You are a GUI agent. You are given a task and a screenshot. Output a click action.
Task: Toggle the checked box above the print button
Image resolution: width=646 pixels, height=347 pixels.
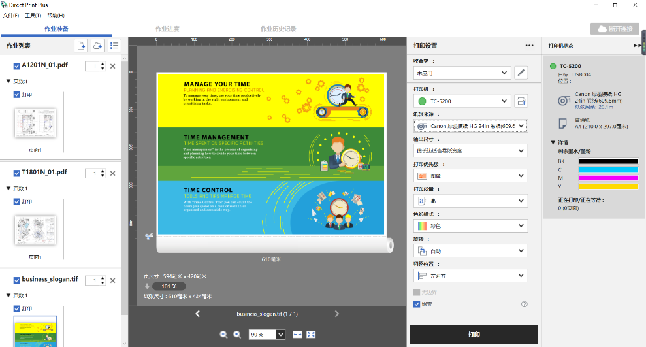pyautogui.click(x=417, y=304)
